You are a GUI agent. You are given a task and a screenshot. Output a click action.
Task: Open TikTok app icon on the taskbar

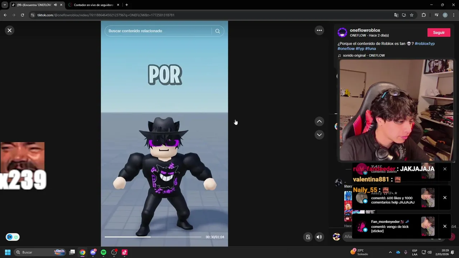point(124,252)
